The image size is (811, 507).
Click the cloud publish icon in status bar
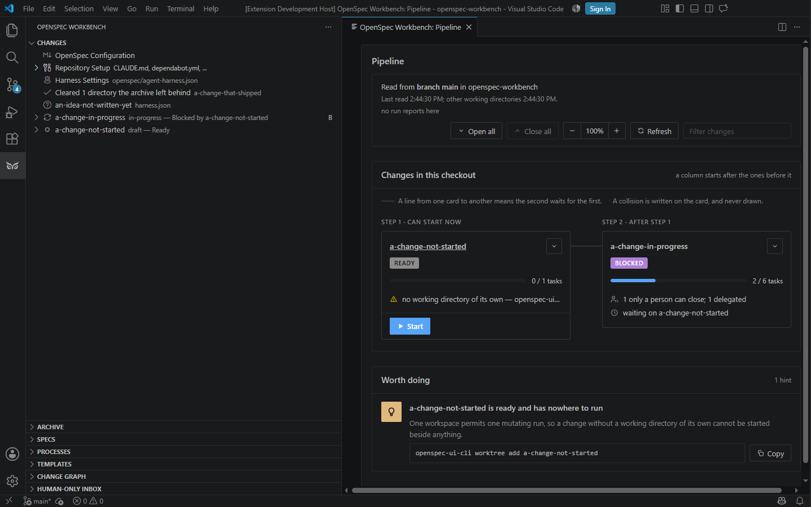click(60, 501)
